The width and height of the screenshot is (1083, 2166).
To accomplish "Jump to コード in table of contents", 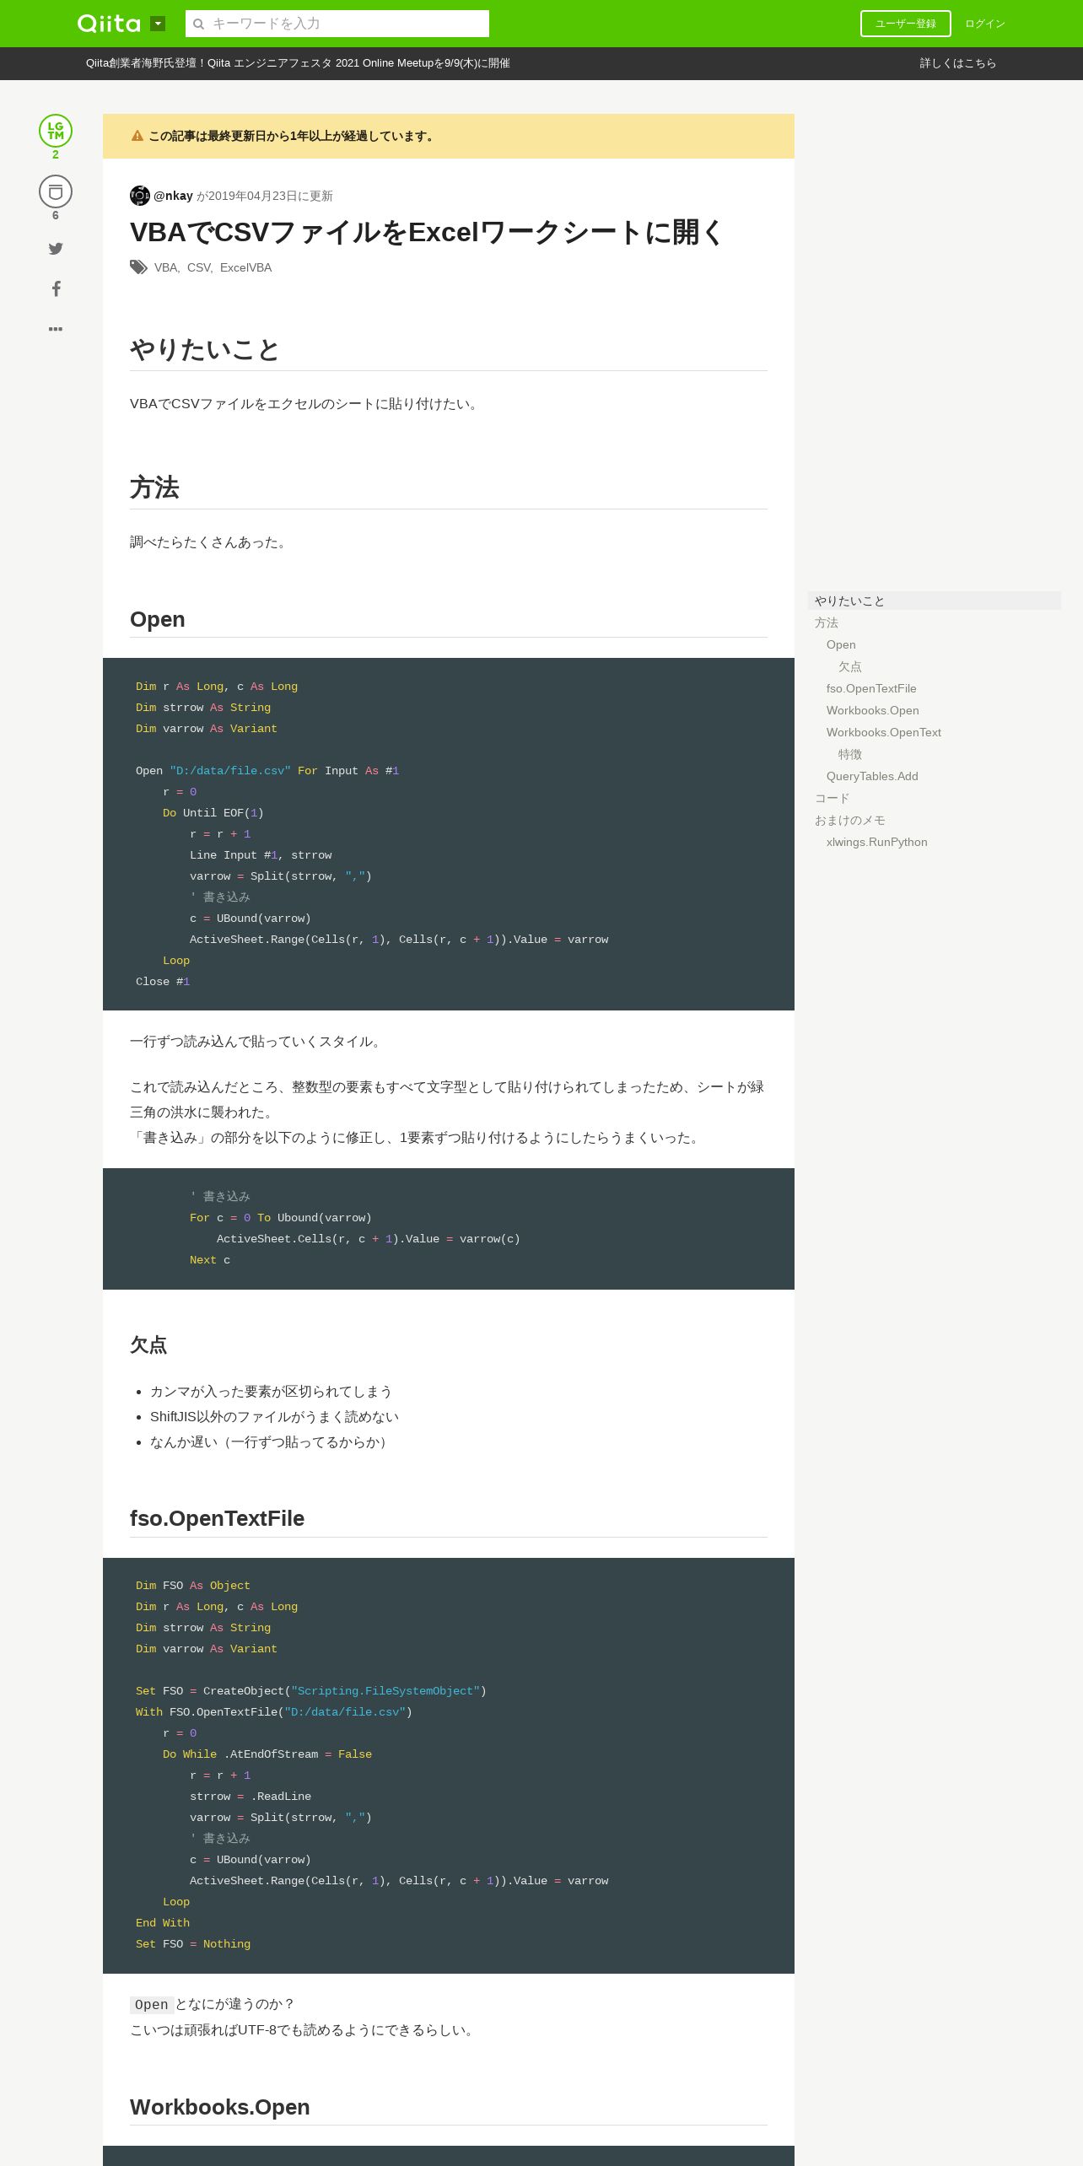I will [x=832, y=798].
